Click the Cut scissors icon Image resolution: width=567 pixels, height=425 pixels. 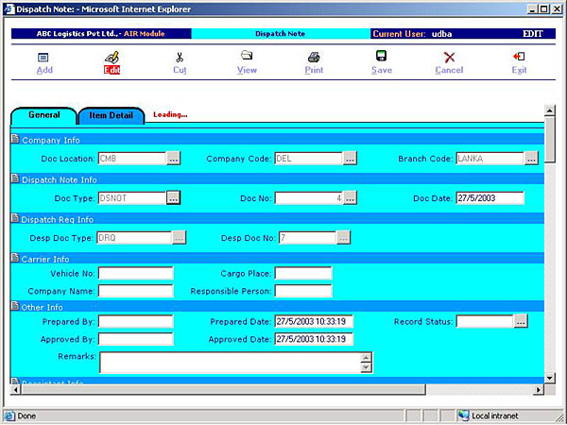(180, 57)
